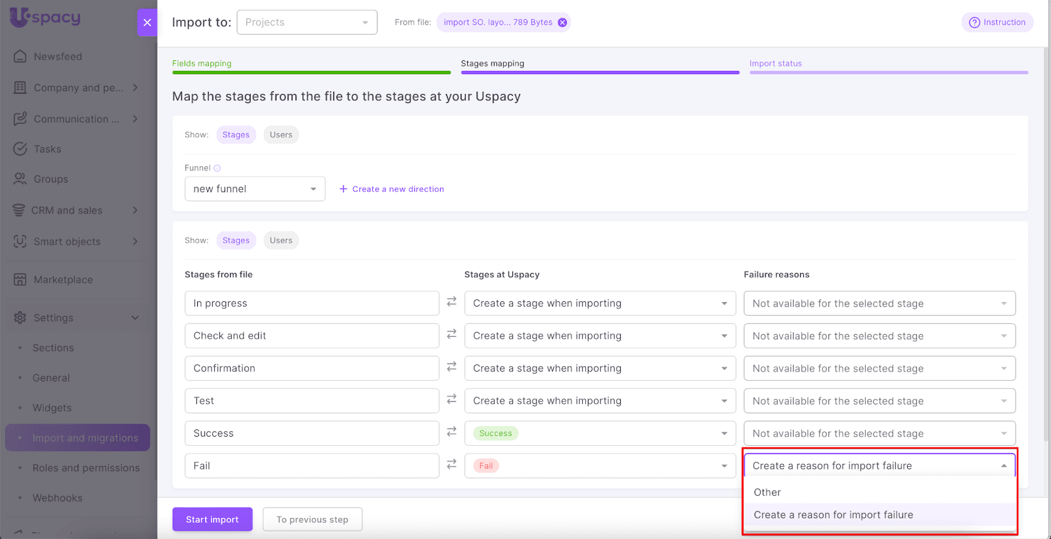Toggle the Users filter in the funnel section
Screen dimensions: 1051x539
[280, 135]
